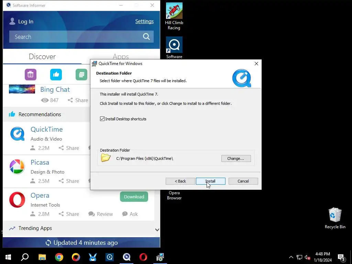Open Settings link in Software Informer

[x=144, y=21]
